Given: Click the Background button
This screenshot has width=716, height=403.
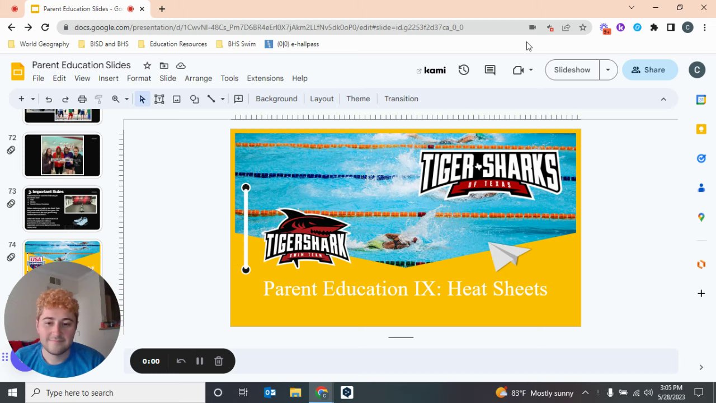Looking at the screenshot, I should click(276, 99).
